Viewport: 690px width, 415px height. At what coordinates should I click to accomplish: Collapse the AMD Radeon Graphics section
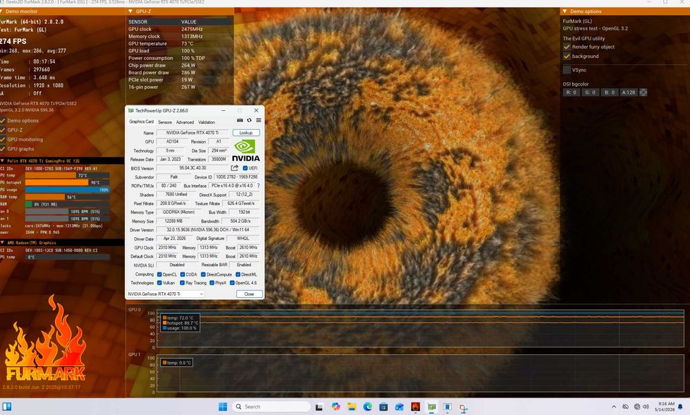[x=2, y=243]
